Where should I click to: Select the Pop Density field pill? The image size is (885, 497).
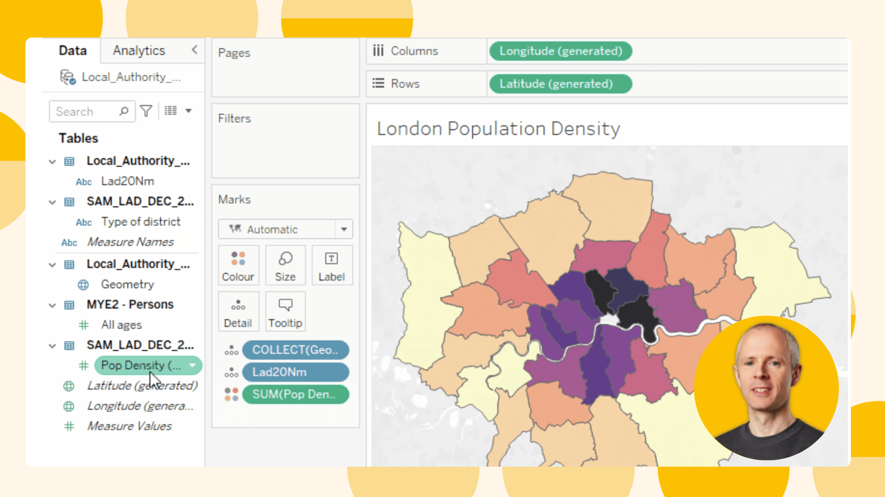(148, 365)
